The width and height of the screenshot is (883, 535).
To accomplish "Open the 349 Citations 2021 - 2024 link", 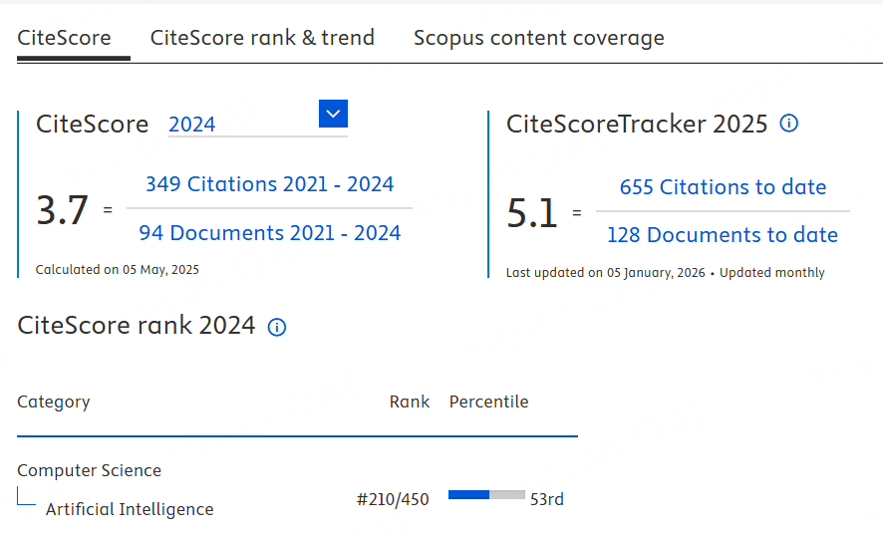I will (x=269, y=184).
